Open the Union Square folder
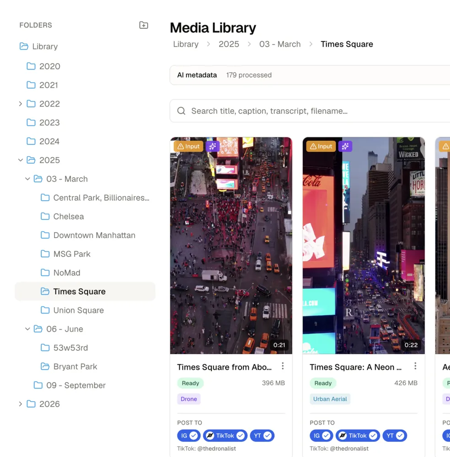450x457 pixels. click(85, 310)
